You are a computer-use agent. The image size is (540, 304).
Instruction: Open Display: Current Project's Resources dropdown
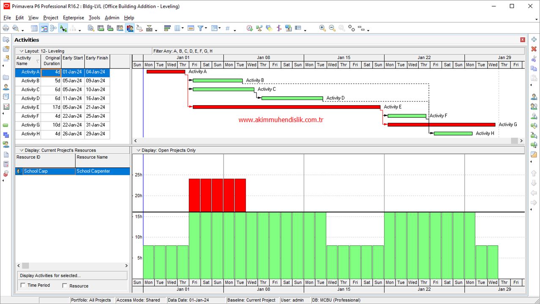point(22,150)
